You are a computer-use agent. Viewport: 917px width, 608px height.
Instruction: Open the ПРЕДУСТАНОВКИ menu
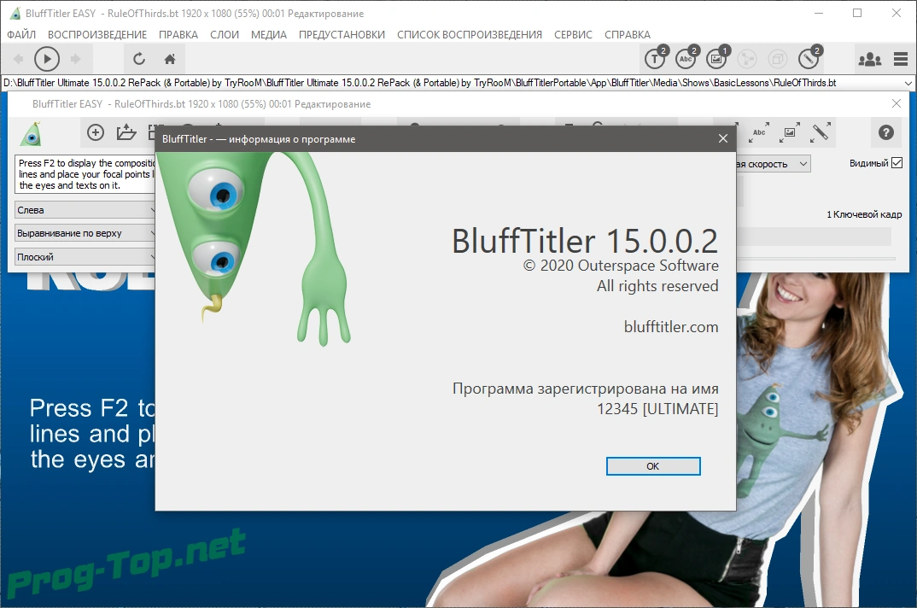coord(342,34)
